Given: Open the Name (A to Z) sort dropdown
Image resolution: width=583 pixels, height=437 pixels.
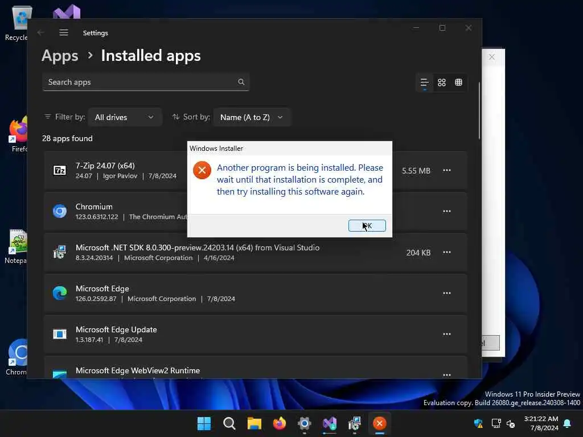Looking at the screenshot, I should 252,117.
